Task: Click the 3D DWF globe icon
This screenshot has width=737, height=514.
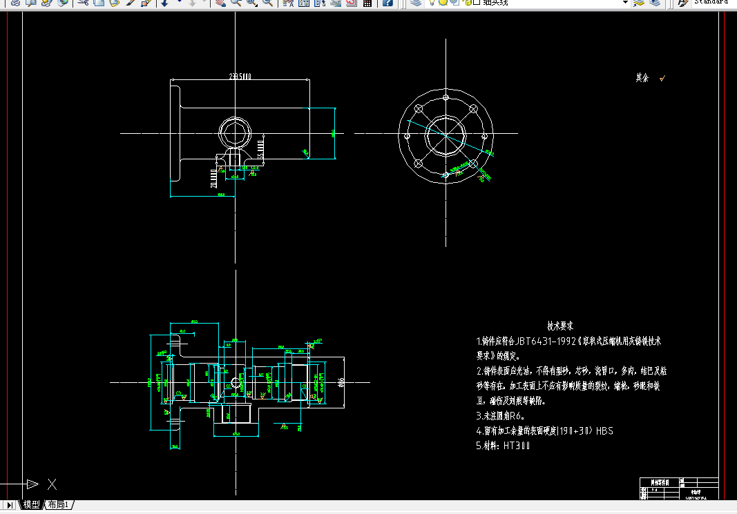Action: 63,2
